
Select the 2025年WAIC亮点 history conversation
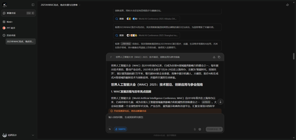click(x=20, y=42)
